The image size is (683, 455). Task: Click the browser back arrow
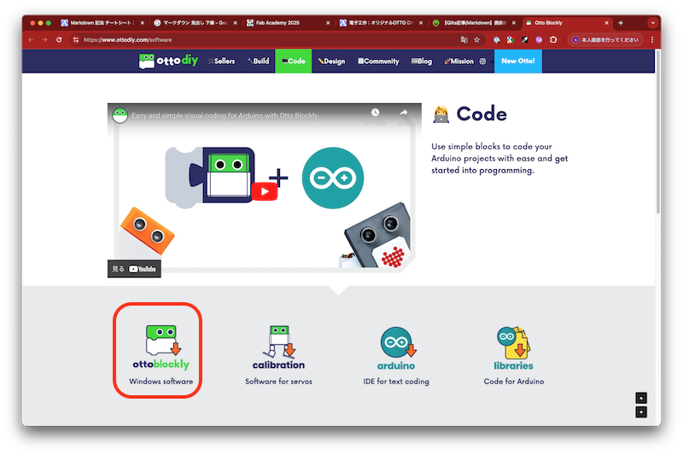(x=31, y=39)
